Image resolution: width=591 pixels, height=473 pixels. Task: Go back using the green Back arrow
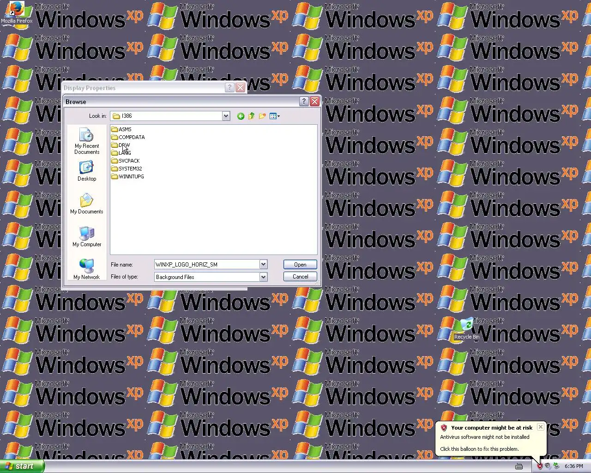pos(241,116)
